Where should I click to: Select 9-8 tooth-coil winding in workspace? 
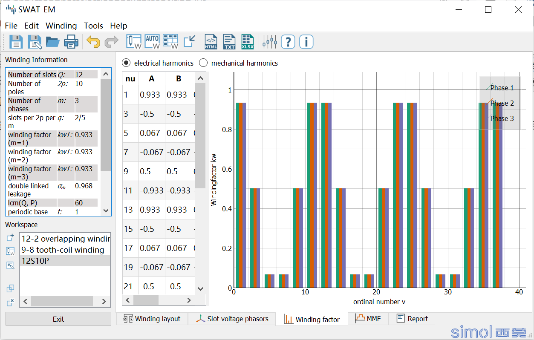pos(63,250)
